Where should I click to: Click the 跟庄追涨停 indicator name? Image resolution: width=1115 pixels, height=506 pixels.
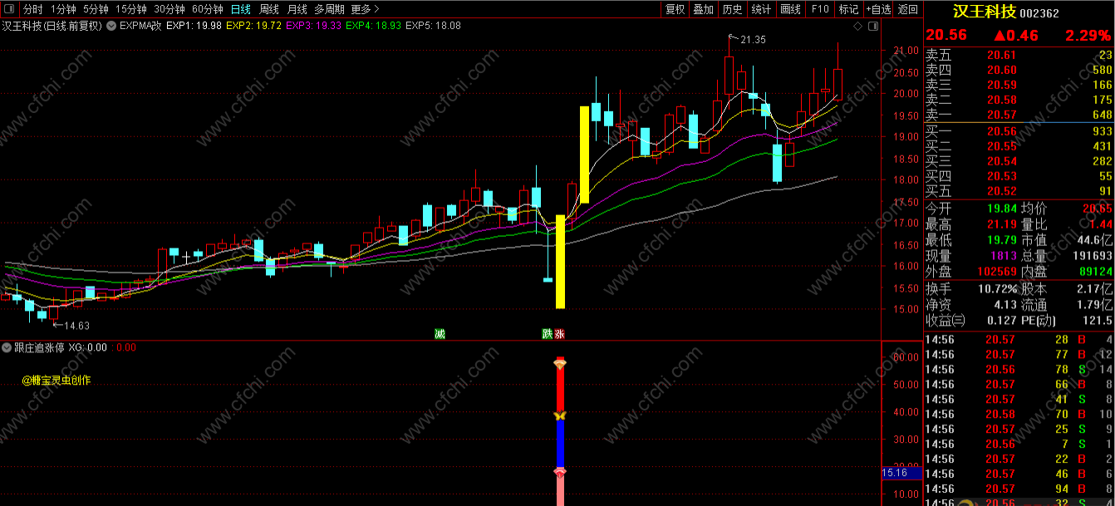(39, 347)
